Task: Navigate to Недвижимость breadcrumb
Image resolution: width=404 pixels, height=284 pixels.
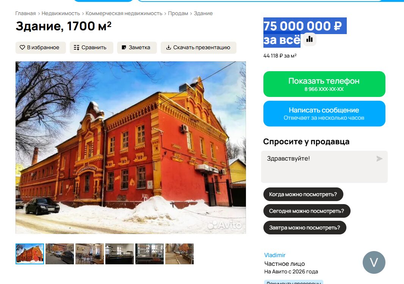Action: (61, 13)
